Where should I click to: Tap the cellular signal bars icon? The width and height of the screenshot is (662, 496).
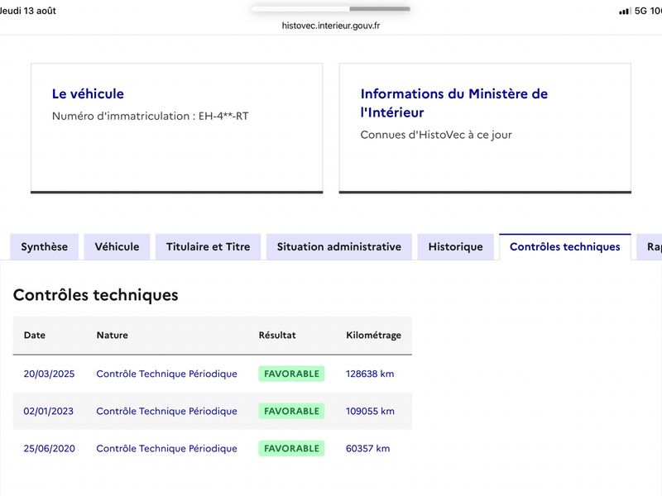625,11
